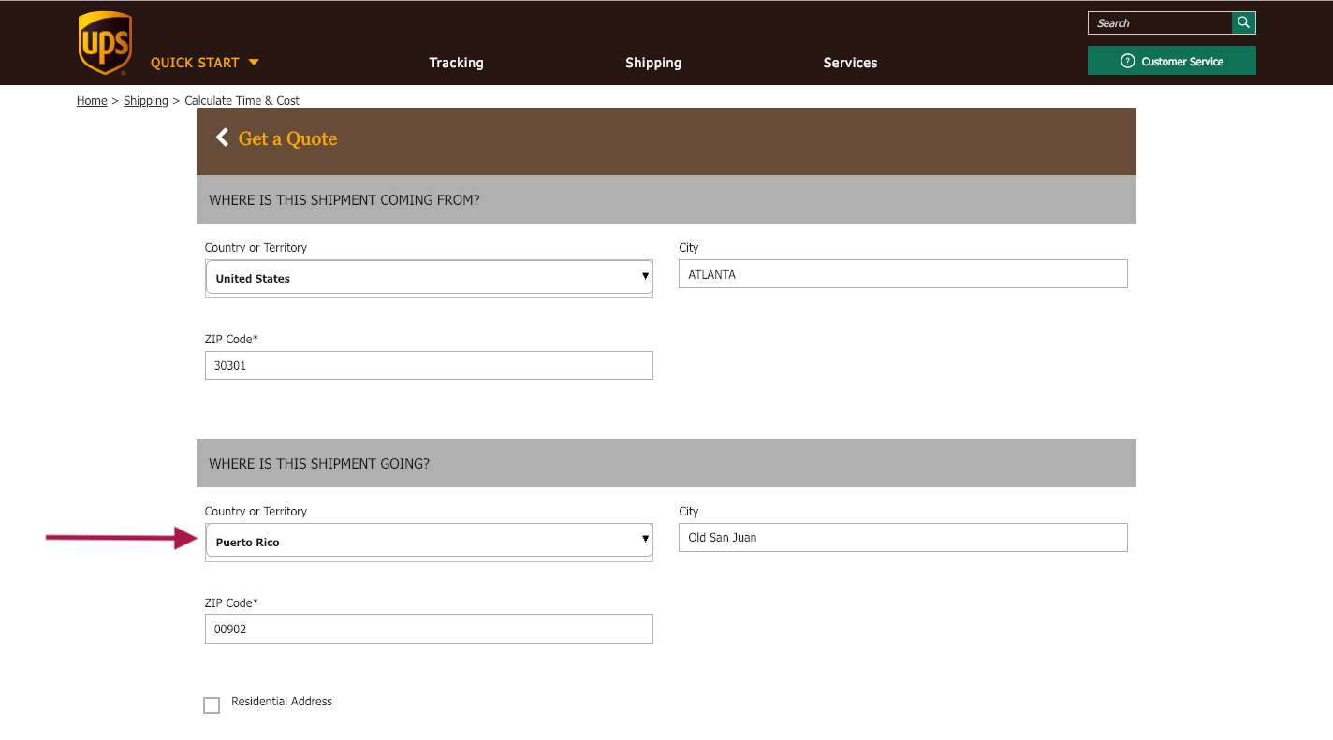Go to Home breadcrumb link
This screenshot has height=740, width=1333.
click(x=92, y=100)
